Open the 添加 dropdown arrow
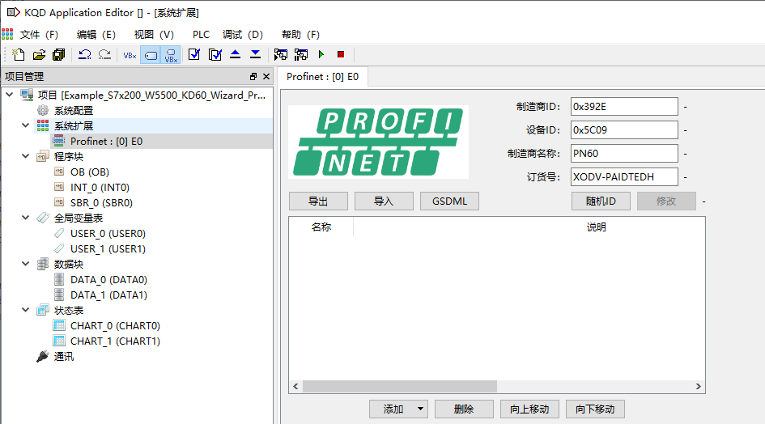This screenshot has width=765, height=424. (x=420, y=409)
